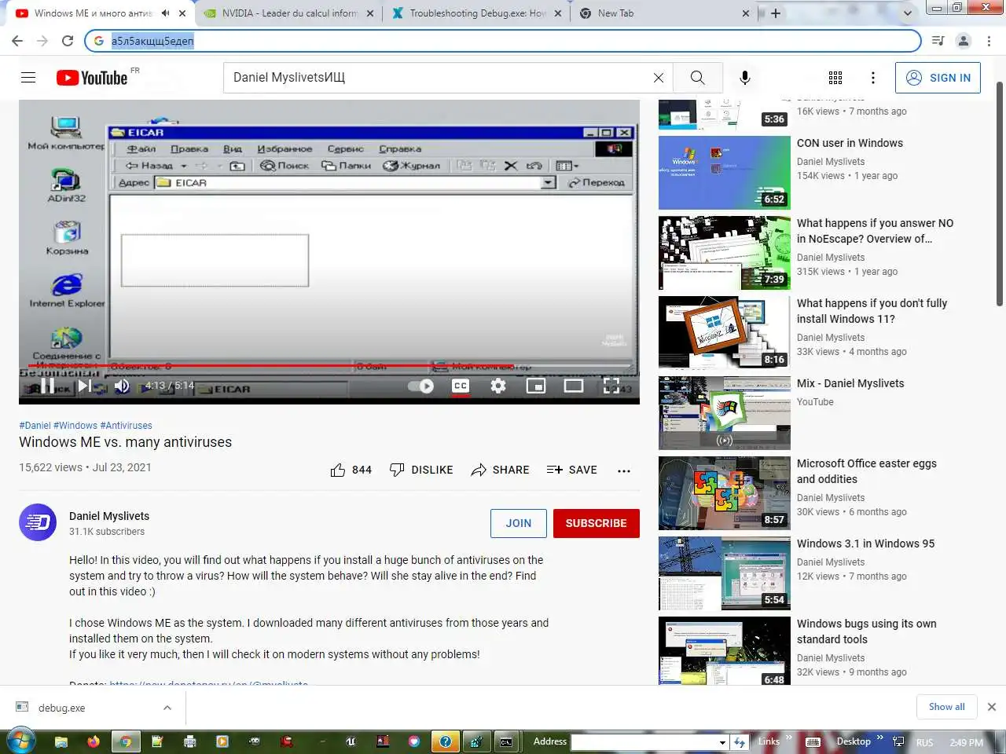Open Chrome profile icon
Image resolution: width=1006 pixels, height=754 pixels.
(x=964, y=41)
